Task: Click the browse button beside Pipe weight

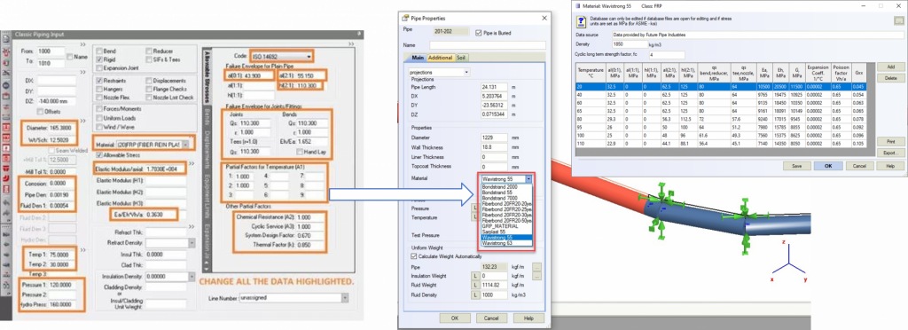Action: [x=536, y=267]
